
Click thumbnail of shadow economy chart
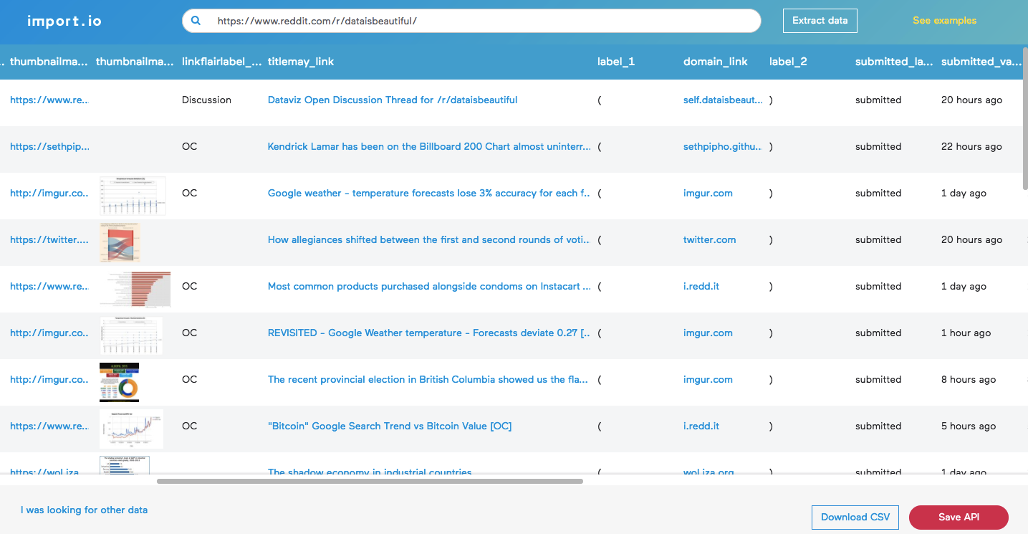[125, 465]
